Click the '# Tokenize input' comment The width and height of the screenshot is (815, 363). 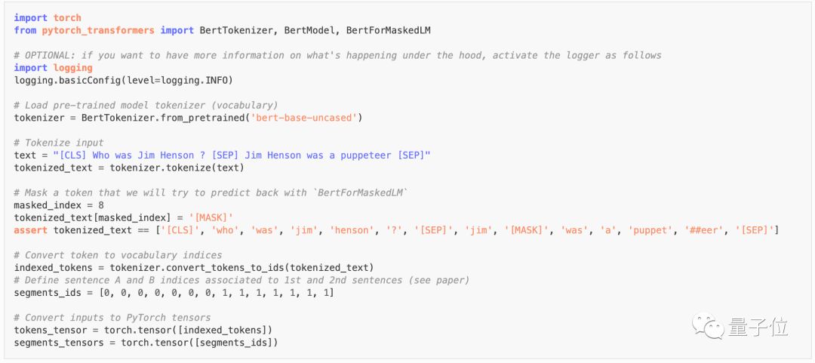click(x=59, y=143)
